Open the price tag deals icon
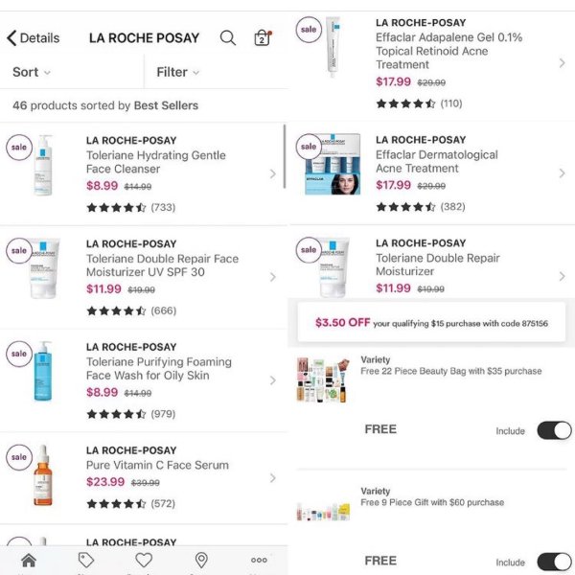The width and height of the screenshot is (575, 575). [x=86, y=561]
